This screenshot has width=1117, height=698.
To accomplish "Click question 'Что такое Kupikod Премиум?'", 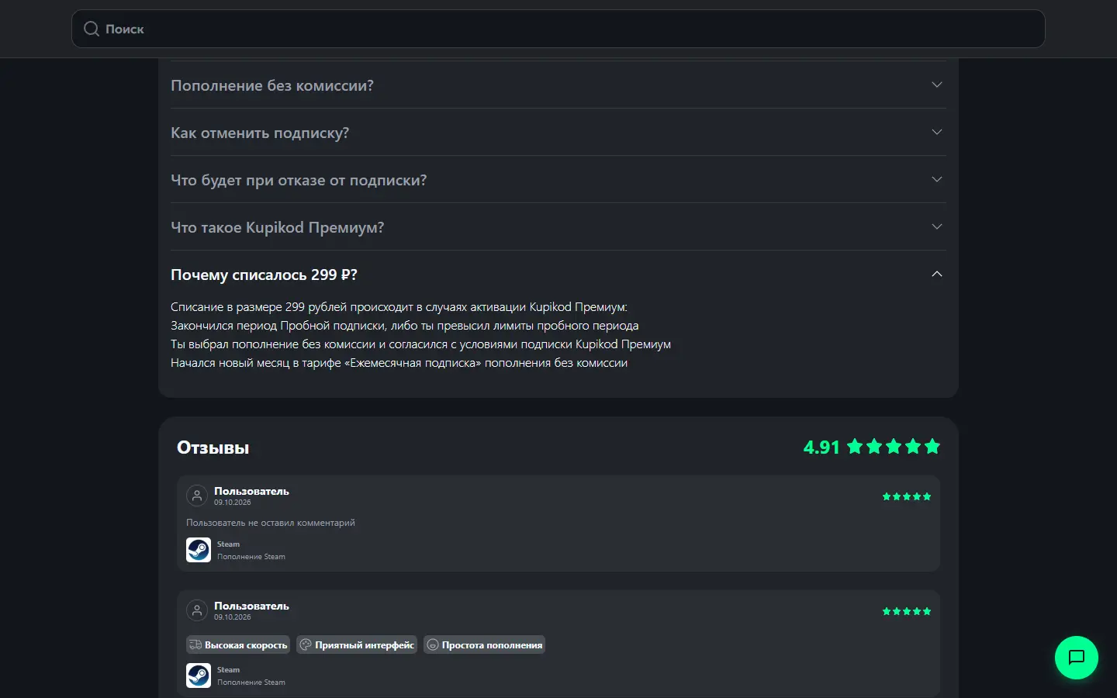I will 278,227.
